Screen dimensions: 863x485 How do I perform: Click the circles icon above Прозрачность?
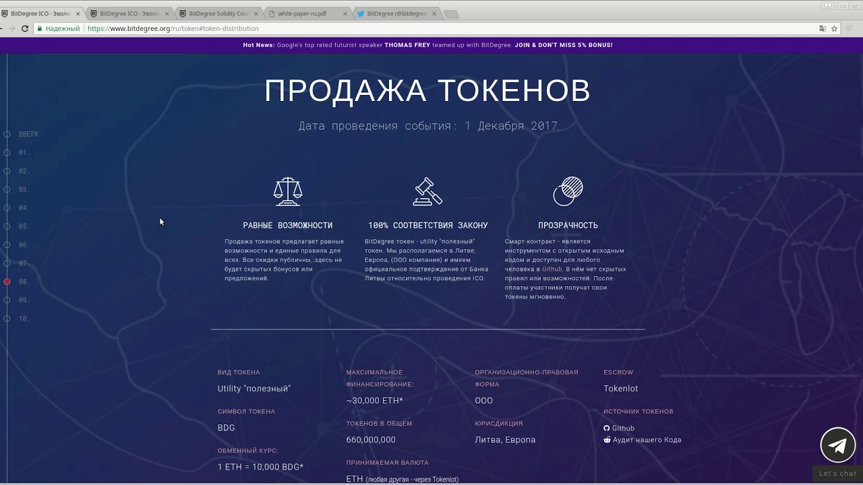point(568,191)
